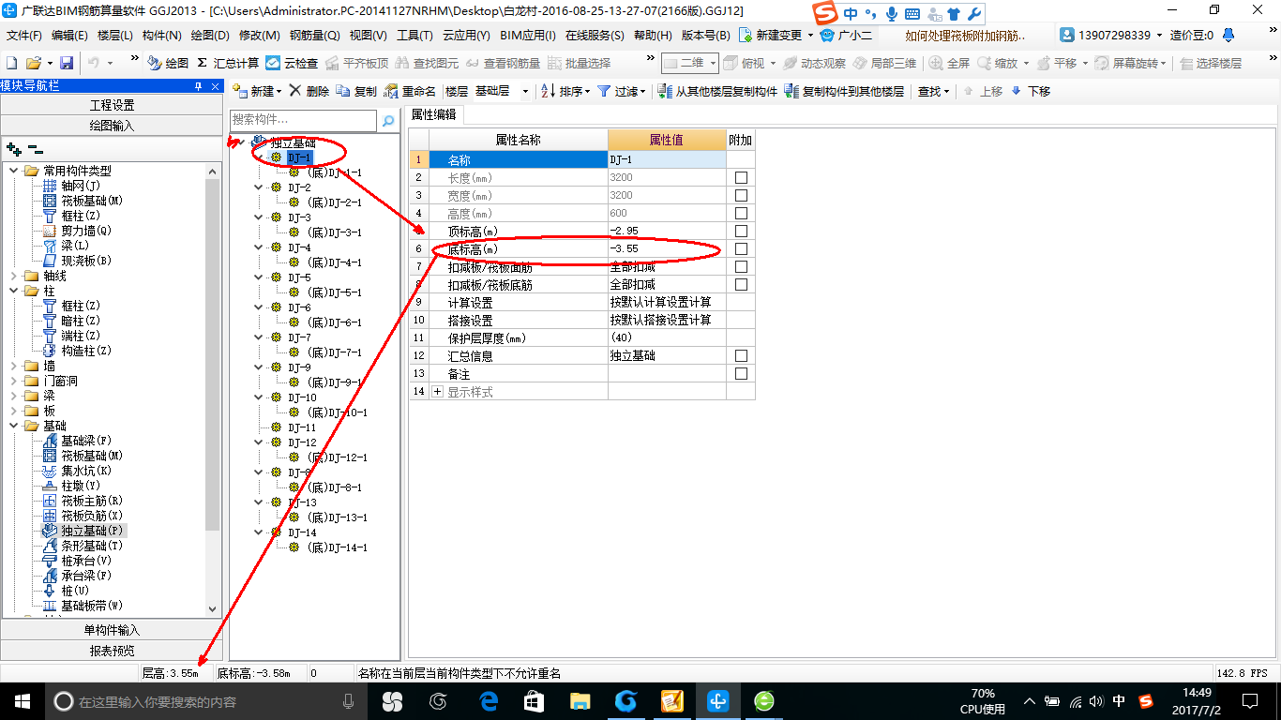This screenshot has height=720, width=1281.
Task: Collapse the 基础 folder
Action: click(13, 426)
